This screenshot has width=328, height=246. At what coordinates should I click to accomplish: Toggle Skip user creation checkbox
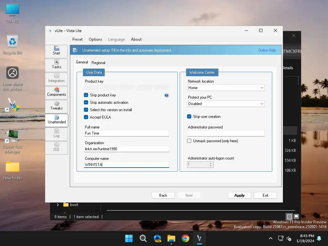click(189, 117)
